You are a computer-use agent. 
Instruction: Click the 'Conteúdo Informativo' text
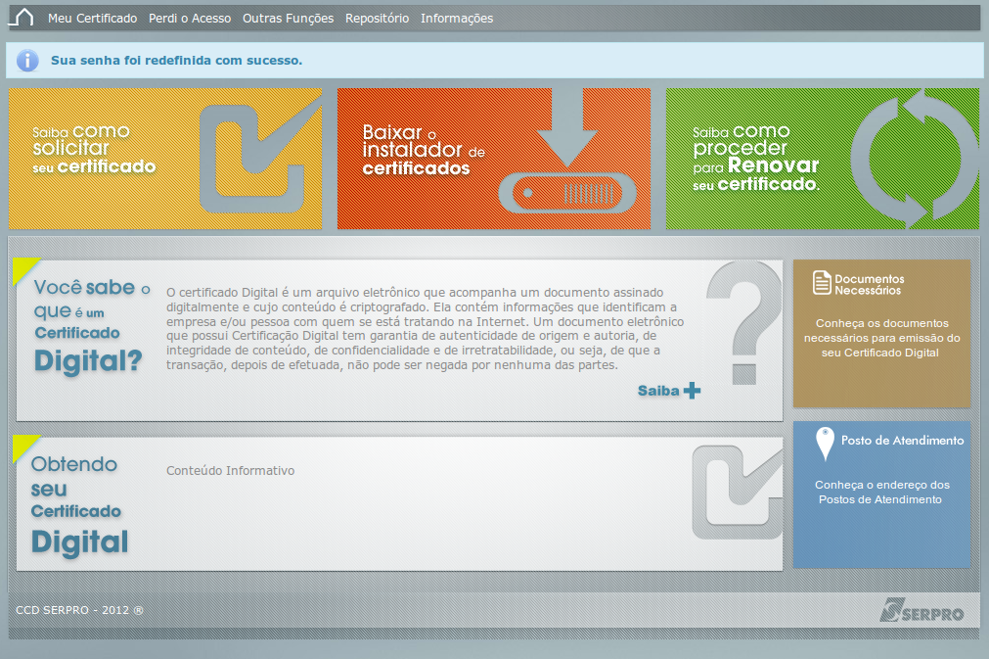[230, 471]
